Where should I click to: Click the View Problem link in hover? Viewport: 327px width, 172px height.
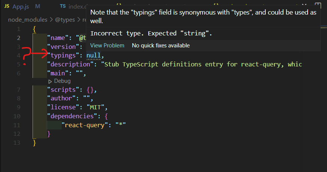[x=107, y=46]
